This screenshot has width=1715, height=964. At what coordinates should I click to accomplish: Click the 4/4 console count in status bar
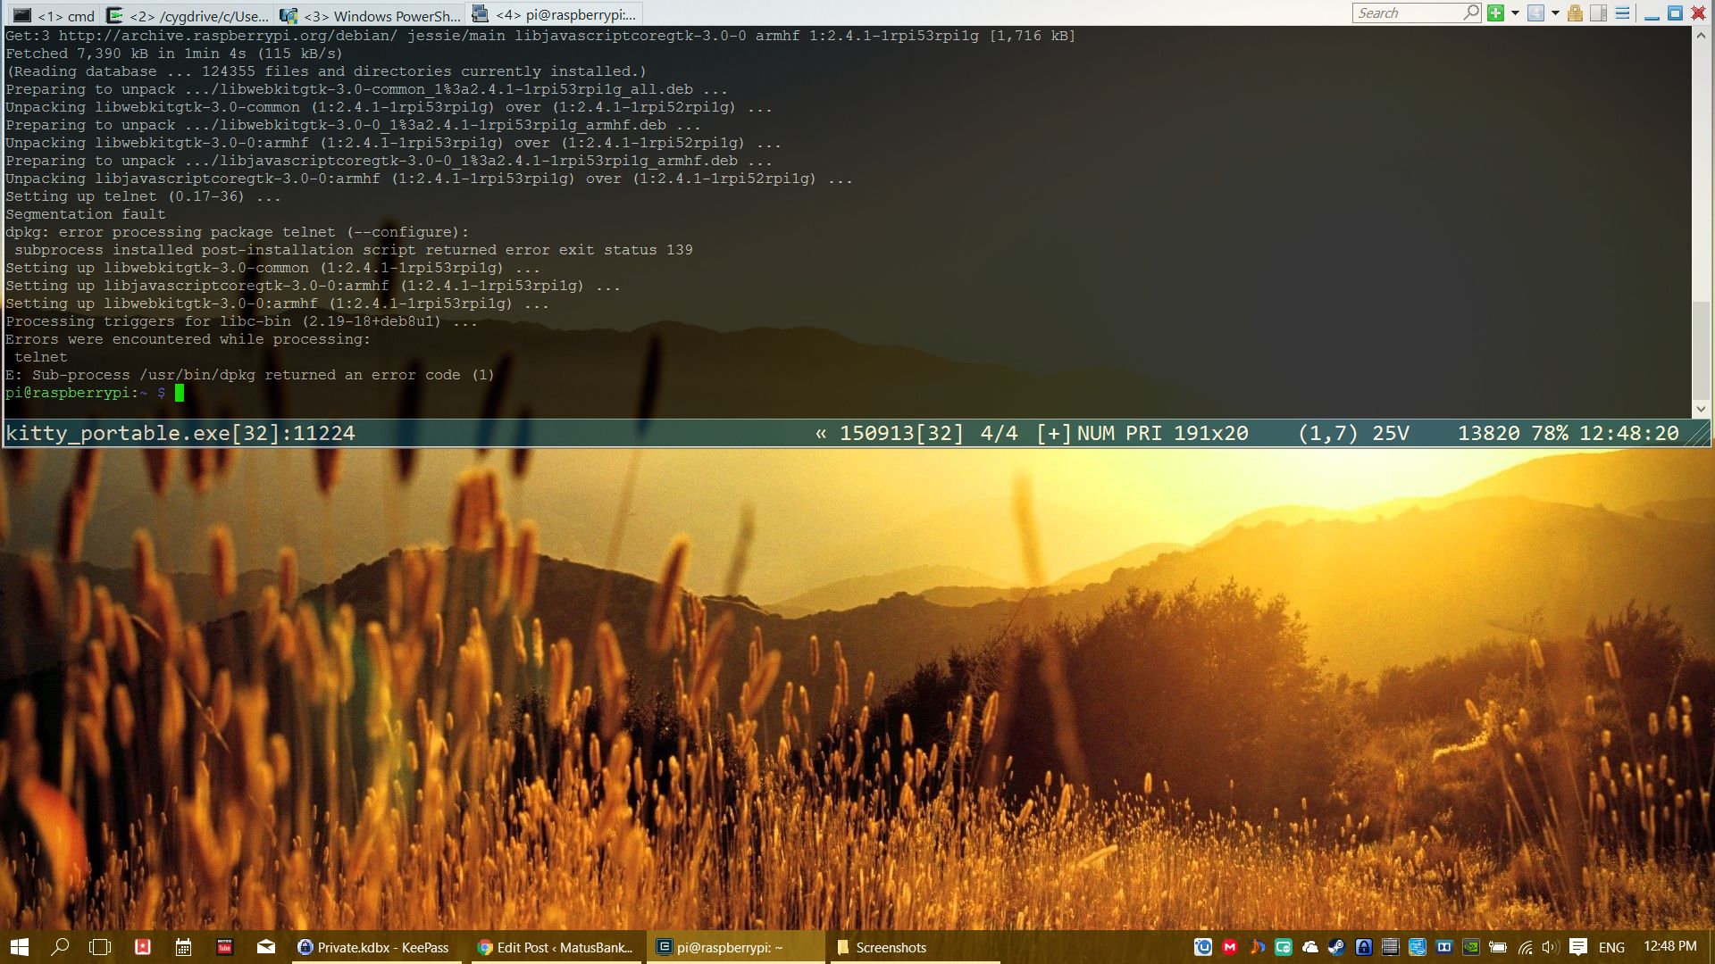pos(999,433)
